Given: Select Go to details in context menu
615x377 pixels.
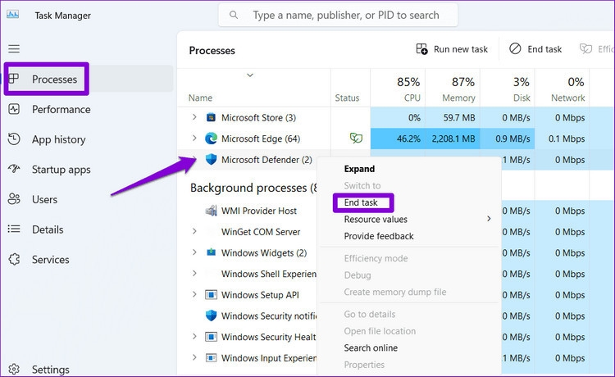Looking at the screenshot, I should (370, 314).
